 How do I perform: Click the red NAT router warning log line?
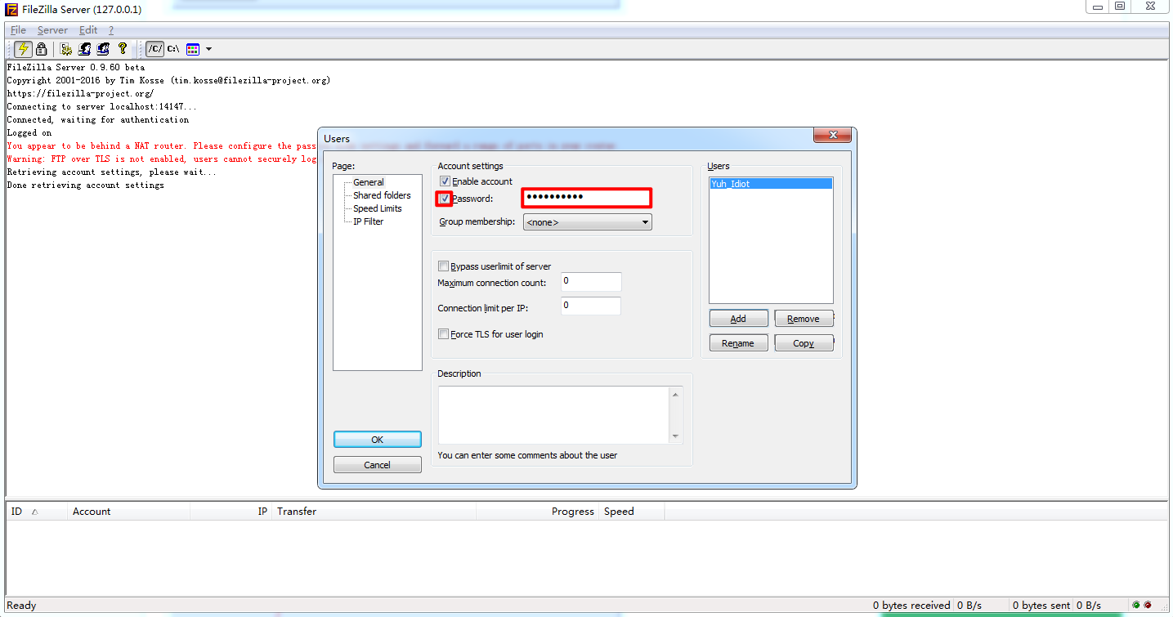point(162,146)
